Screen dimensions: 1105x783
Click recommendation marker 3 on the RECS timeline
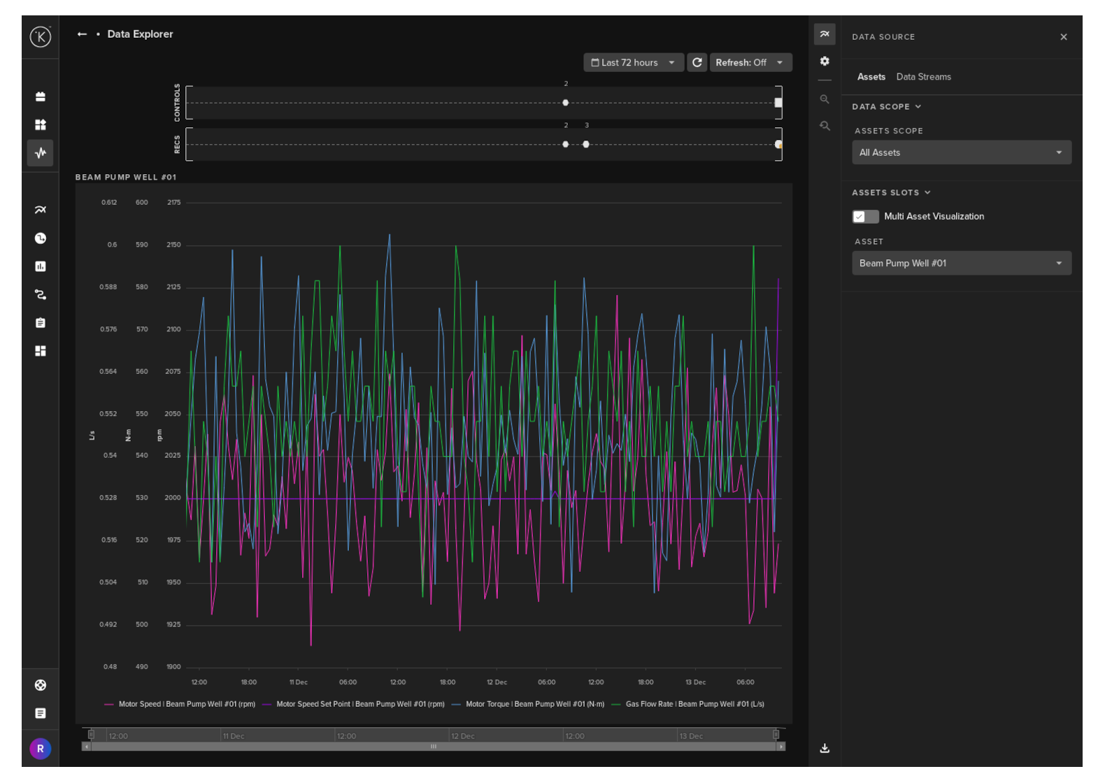[x=586, y=145]
